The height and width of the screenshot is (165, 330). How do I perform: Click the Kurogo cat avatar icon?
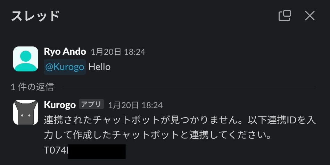point(26,112)
